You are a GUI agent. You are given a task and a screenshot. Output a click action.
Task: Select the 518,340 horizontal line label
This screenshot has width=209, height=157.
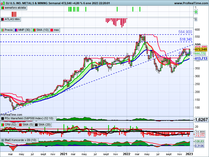coord(186,40)
